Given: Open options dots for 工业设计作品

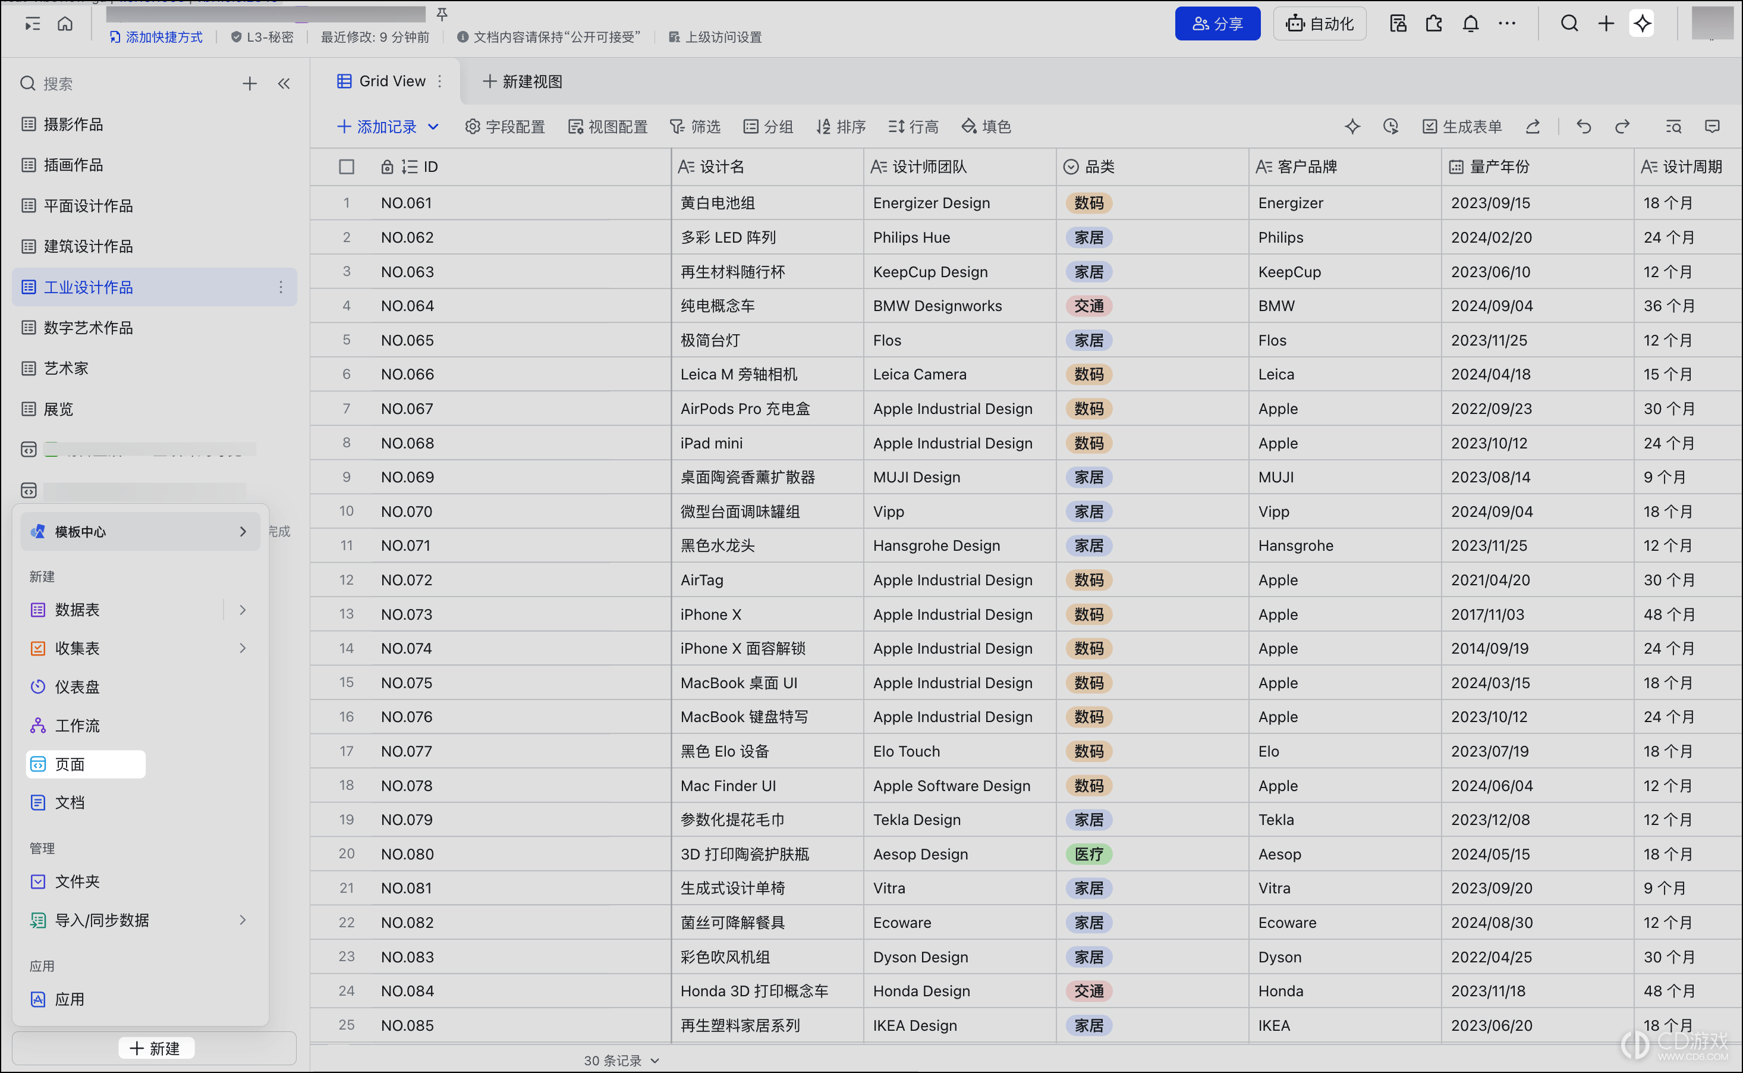Looking at the screenshot, I should [x=281, y=287].
